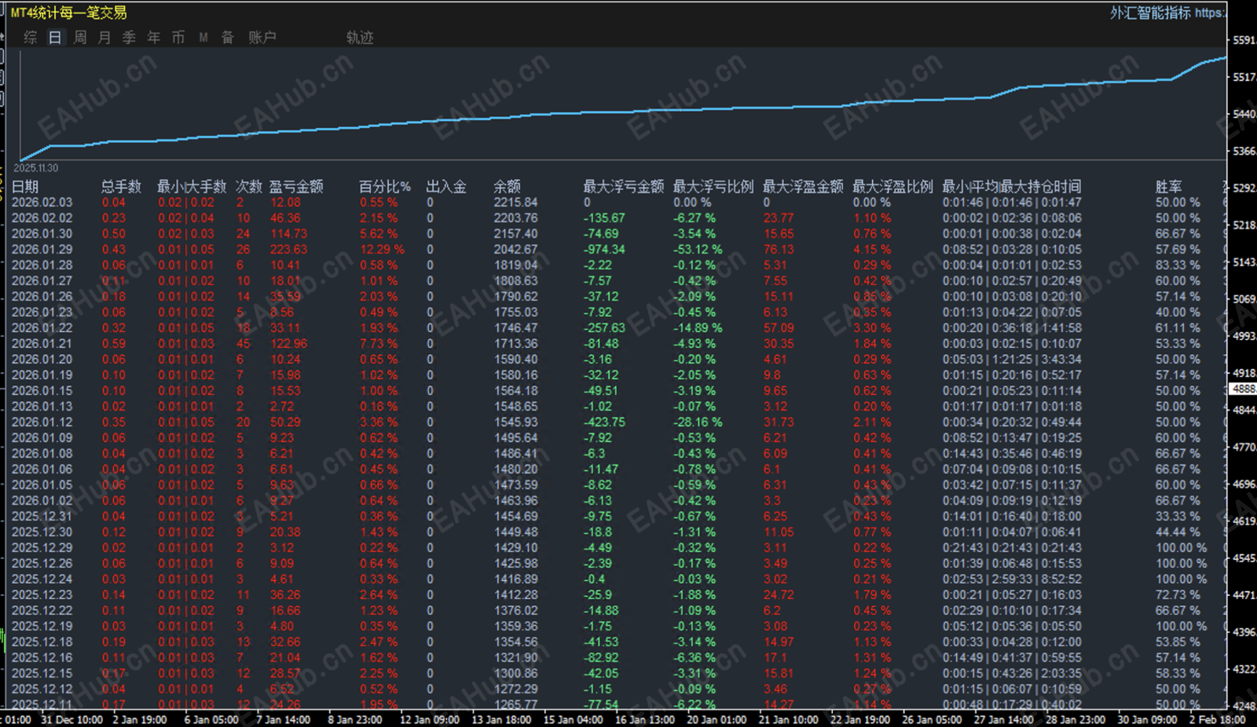Switch to the 季 quarterly tab
1257x727 pixels.
[x=129, y=37]
